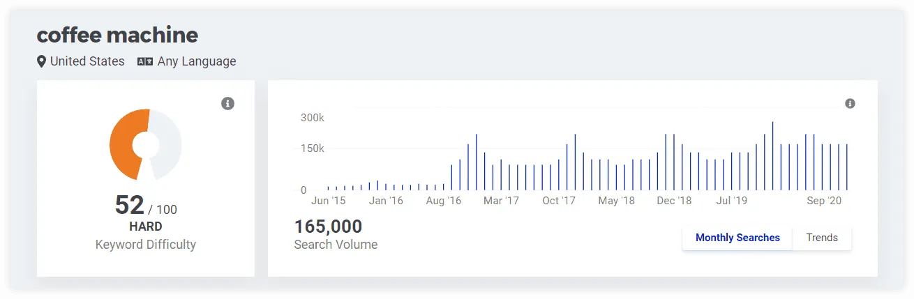This screenshot has height=299, width=914.
Task: Open the search volume chart info icon
Action: 850,104
